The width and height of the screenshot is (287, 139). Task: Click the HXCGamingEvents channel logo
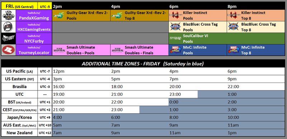pyautogui.click(x=9, y=27)
